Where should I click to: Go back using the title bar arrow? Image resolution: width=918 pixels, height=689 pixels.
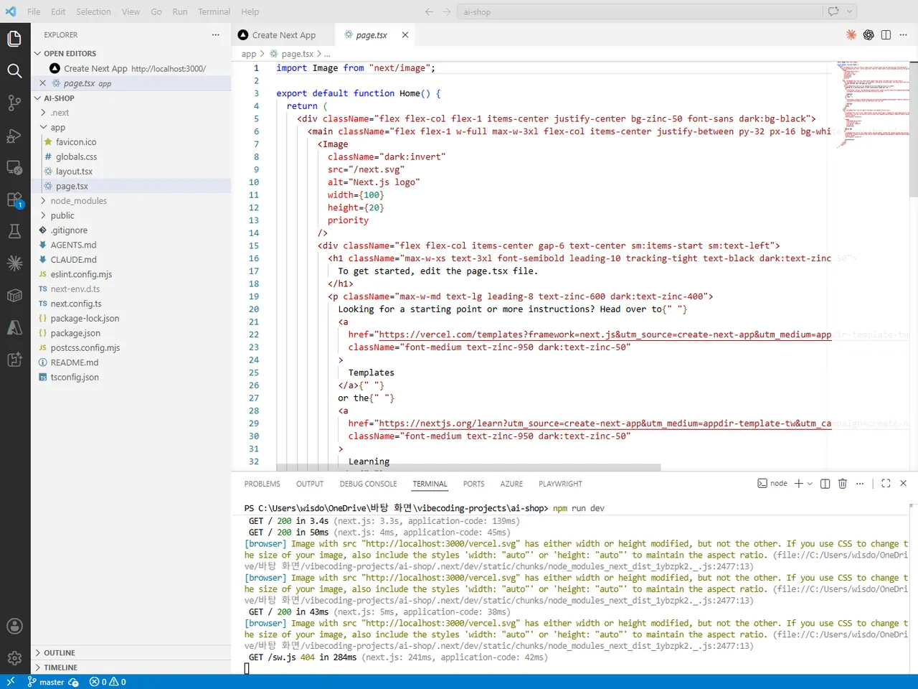429,11
